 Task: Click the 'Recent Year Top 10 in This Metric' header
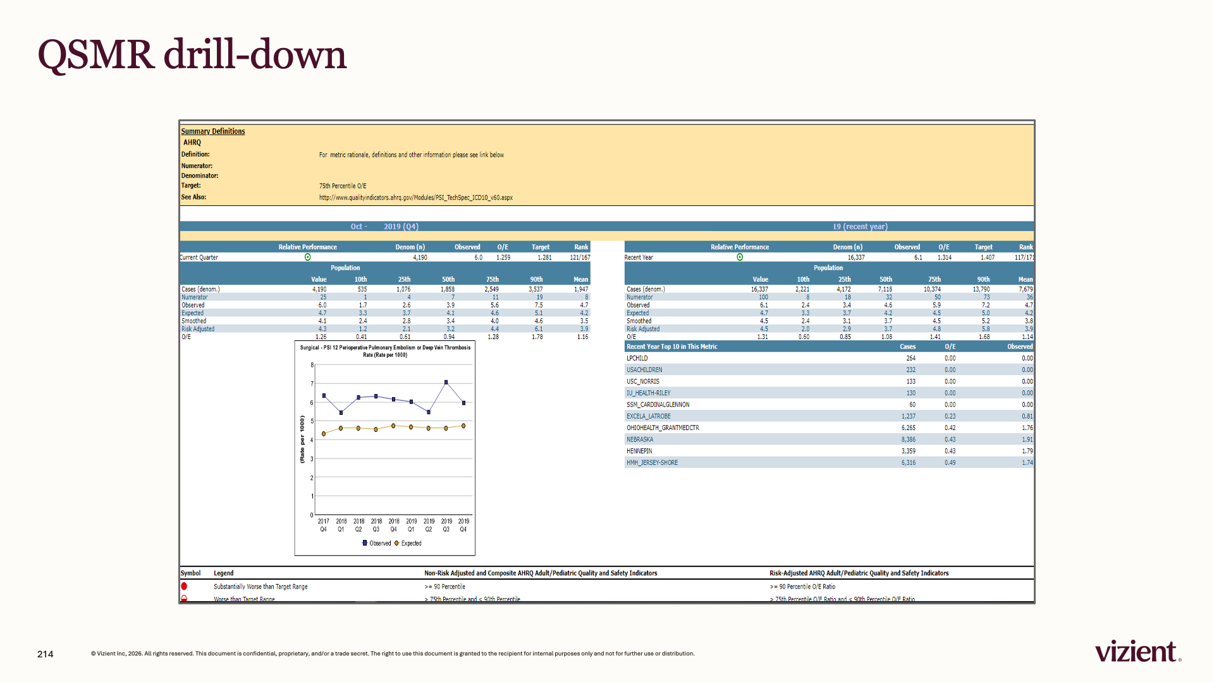(x=671, y=347)
